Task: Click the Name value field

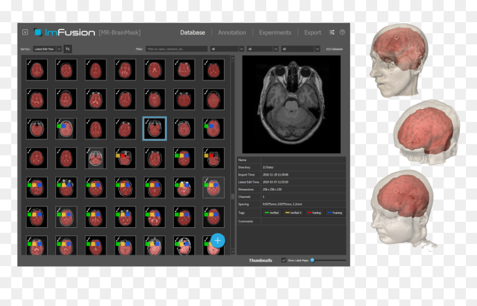Action: pos(303,160)
